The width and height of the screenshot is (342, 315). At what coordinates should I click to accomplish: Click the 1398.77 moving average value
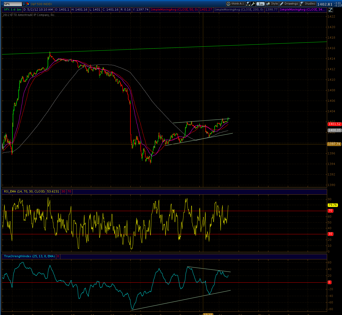271,9
